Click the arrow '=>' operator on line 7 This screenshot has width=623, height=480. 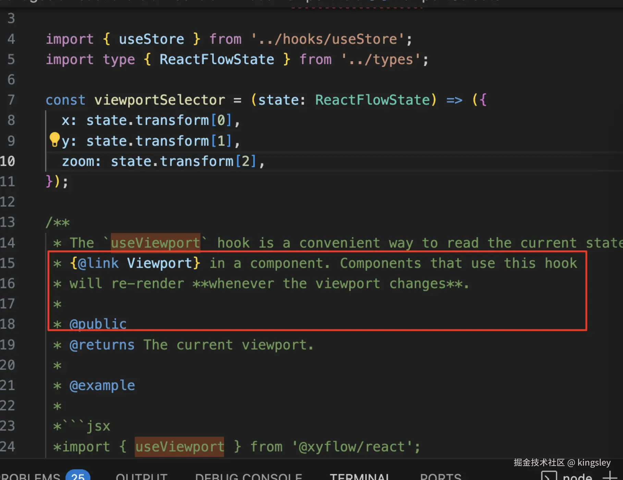point(454,100)
